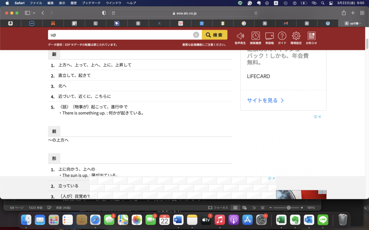The height and width of the screenshot is (230, 369).
Task: Close the bottom banner ad
Action: [x=274, y=178]
